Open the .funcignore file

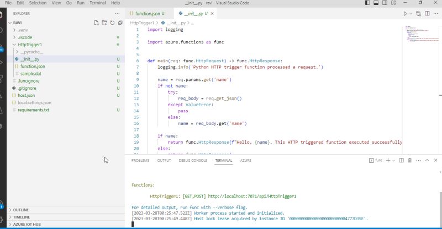point(65,81)
